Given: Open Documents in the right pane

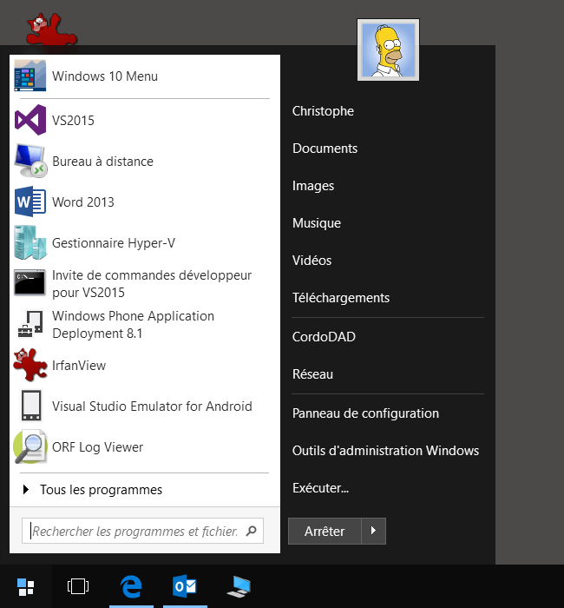Looking at the screenshot, I should pos(325,149).
